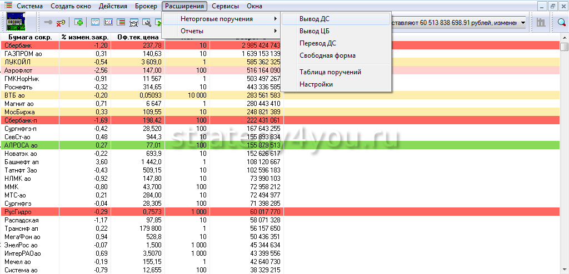Click the red and green table icon
This screenshot has width=569, height=274.
pos(121,23)
